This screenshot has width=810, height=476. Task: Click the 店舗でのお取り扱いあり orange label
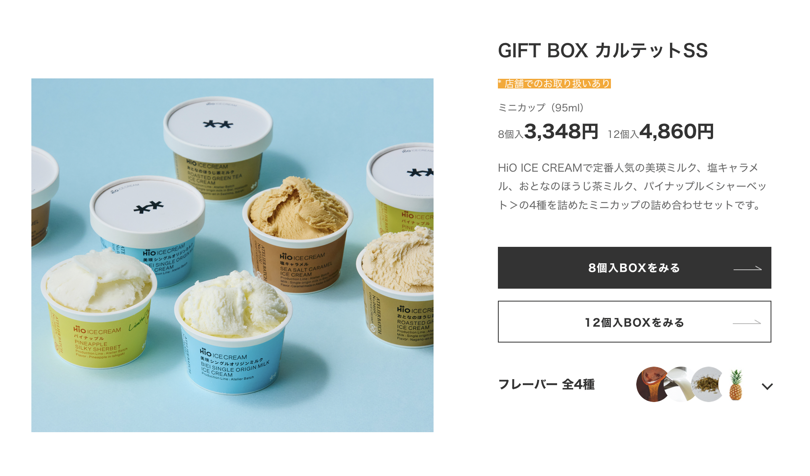pyautogui.click(x=554, y=84)
